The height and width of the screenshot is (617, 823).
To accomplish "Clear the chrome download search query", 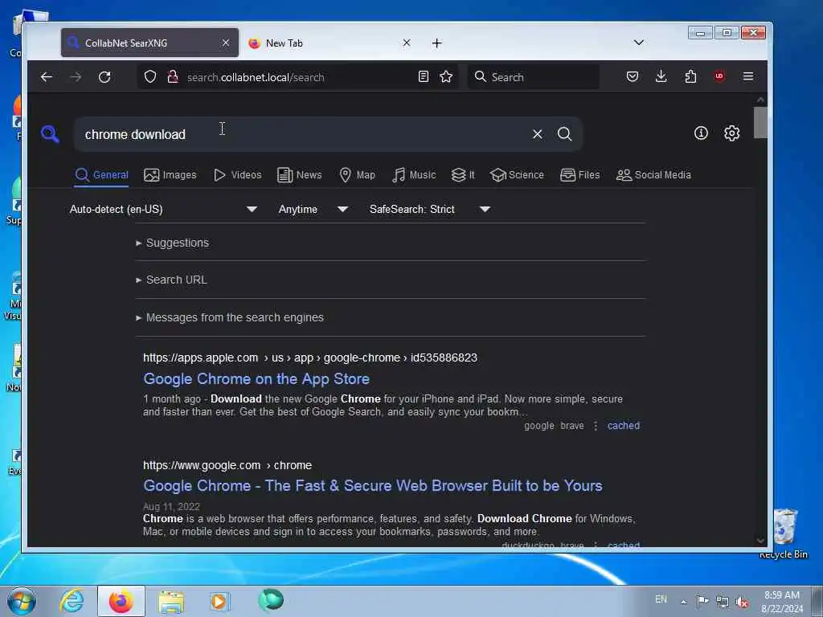I will coord(538,134).
